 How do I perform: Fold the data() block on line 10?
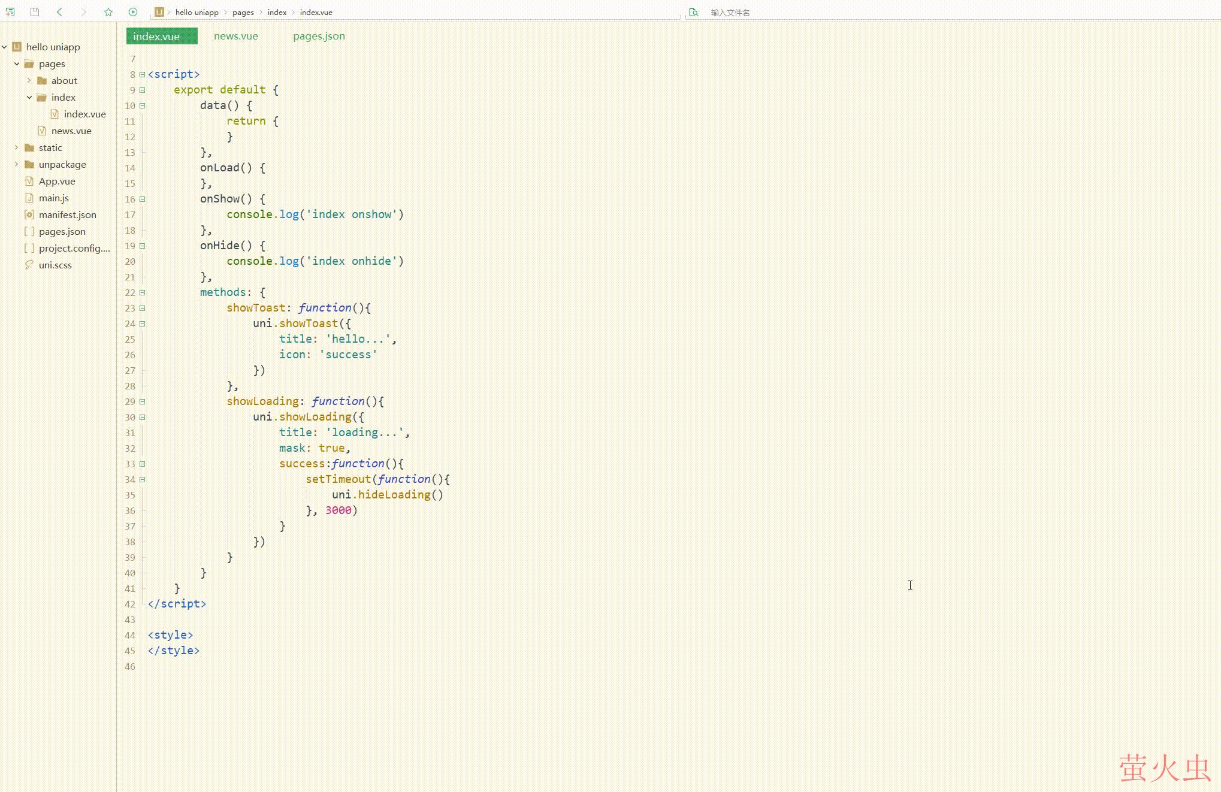[x=143, y=105]
